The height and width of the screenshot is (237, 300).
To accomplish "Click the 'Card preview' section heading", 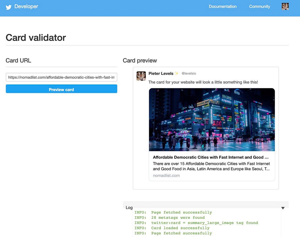I will [x=140, y=61].
